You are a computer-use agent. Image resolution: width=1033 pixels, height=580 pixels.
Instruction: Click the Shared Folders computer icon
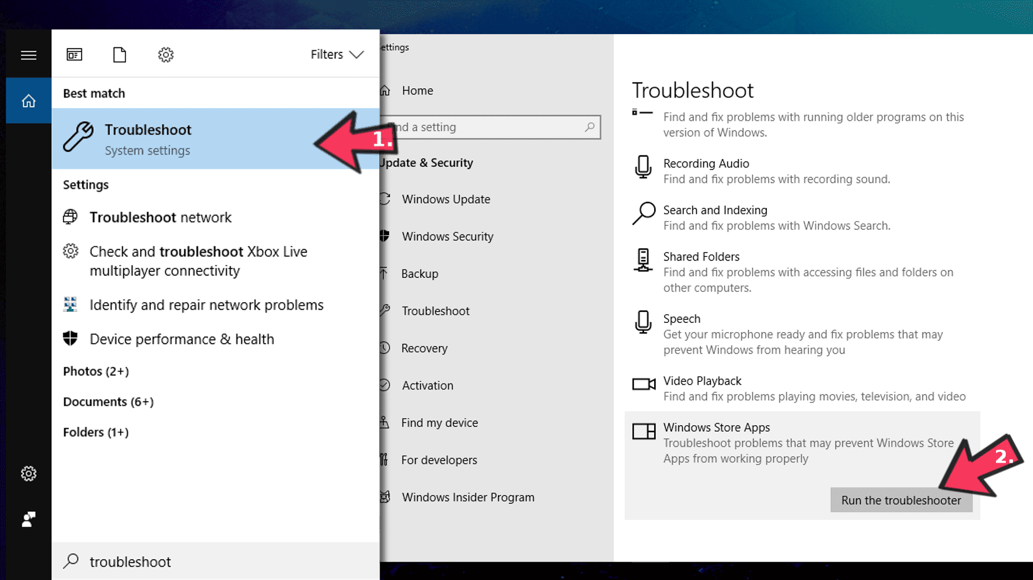(643, 260)
